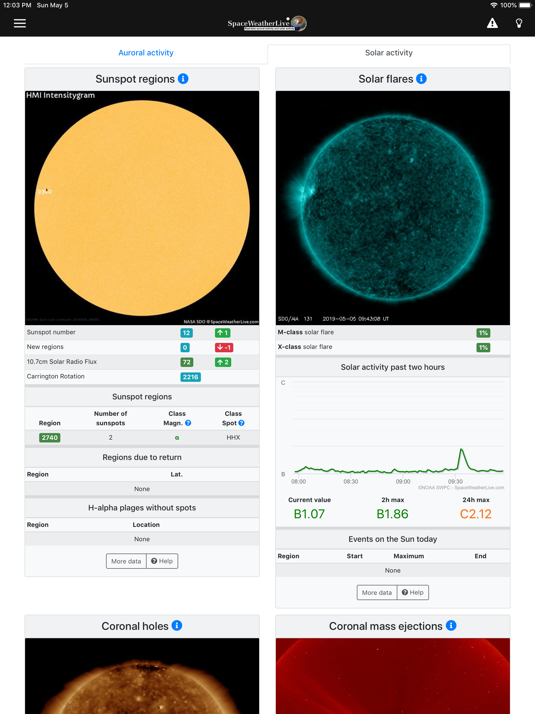Open sunspot region 2740 link

click(50, 438)
